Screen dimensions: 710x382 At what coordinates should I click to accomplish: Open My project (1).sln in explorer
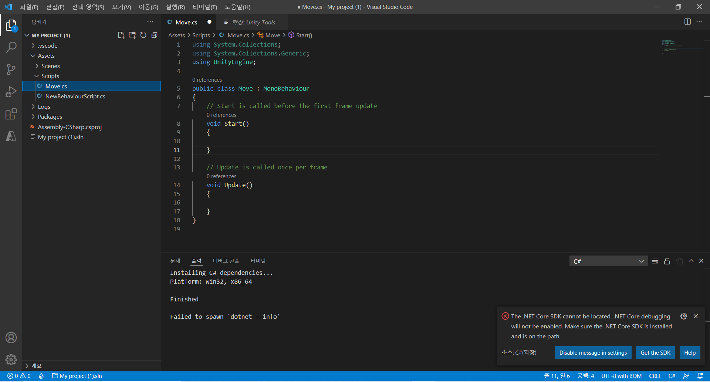pos(91,137)
